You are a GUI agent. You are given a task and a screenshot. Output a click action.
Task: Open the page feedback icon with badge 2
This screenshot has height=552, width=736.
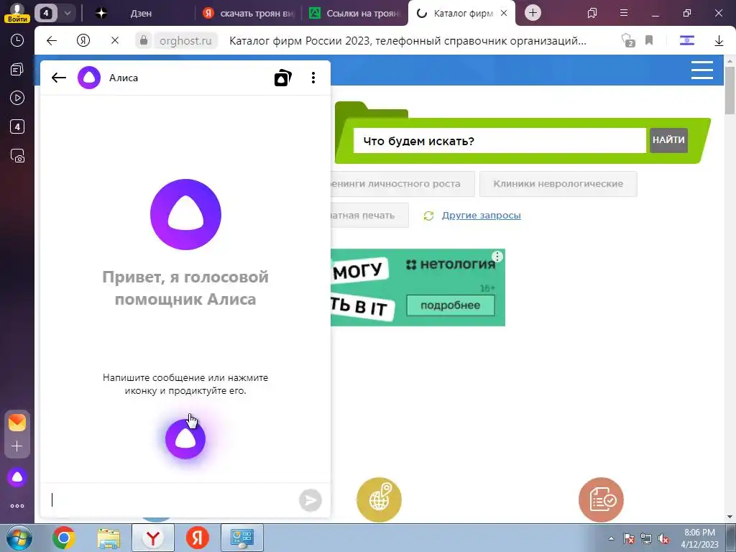click(627, 41)
